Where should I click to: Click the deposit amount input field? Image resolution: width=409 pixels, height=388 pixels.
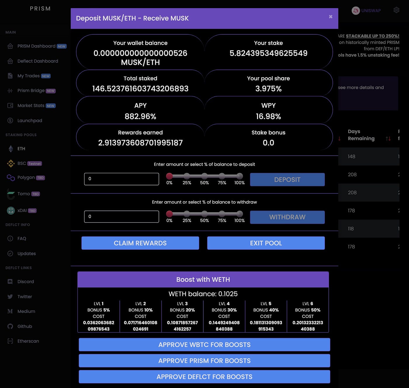tap(122, 179)
